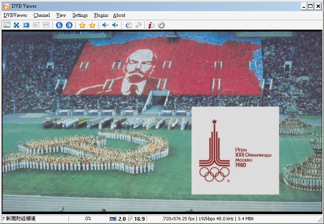
Task: Increase volume with speaker plus icon
Action: pos(115,25)
